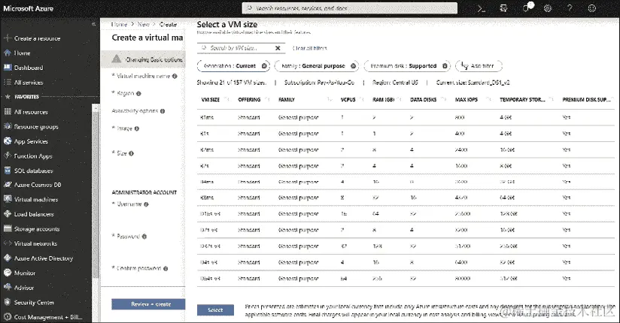
Task: Click the Storage accounts icon
Action: 7,228
